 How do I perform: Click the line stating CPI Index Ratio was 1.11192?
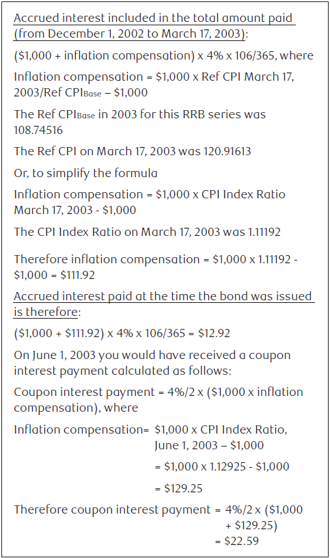click(147, 232)
